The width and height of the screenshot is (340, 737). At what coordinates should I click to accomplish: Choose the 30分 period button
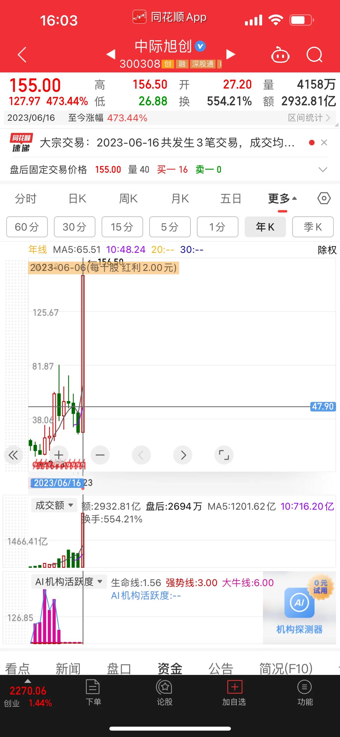(75, 227)
